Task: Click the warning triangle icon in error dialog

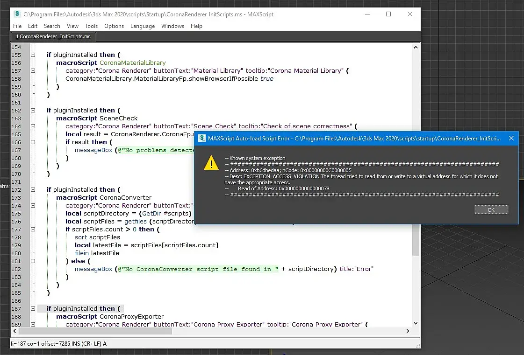Action: [211, 162]
